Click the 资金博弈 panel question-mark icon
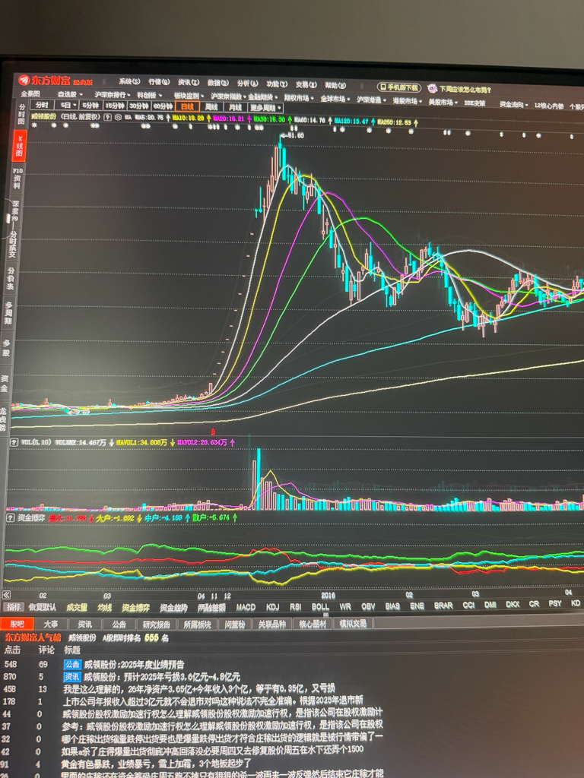Image resolution: width=584 pixels, height=778 pixels. coord(10,517)
